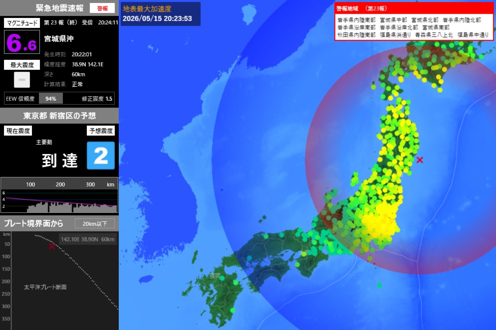Click 岩手県内陸南部 in the warning area list
496x330 pixels.
tap(356, 20)
